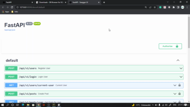Click the red extension icon in toolbar
The width and height of the screenshot is (190, 107).
pos(165,7)
